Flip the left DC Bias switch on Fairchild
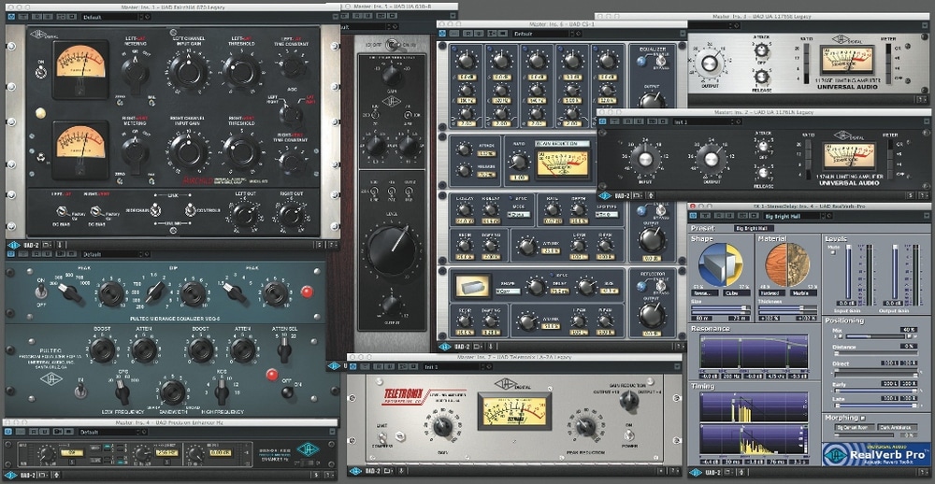 61,211
